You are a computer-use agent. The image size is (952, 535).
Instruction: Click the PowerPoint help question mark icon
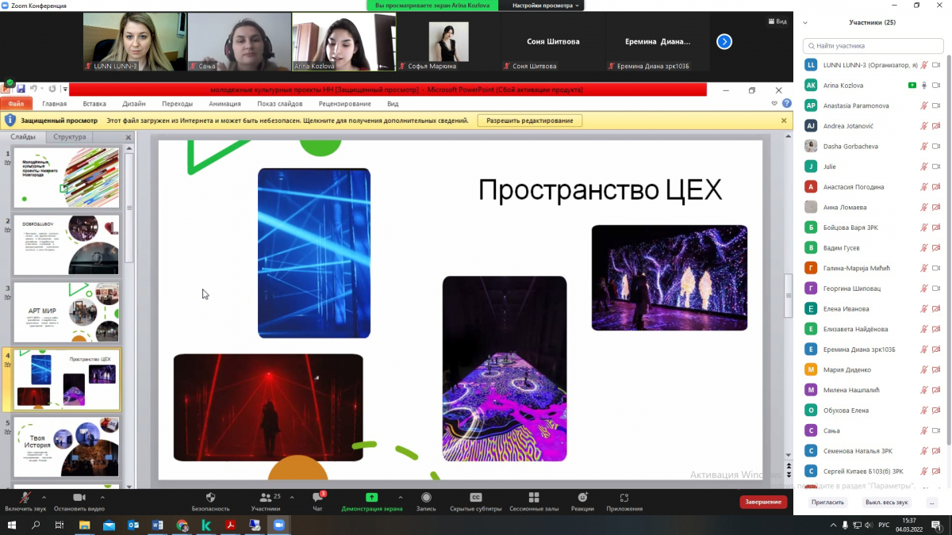(786, 104)
